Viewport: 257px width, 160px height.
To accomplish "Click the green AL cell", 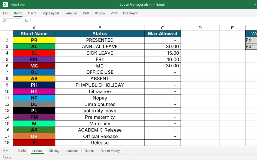I will click(34, 47).
